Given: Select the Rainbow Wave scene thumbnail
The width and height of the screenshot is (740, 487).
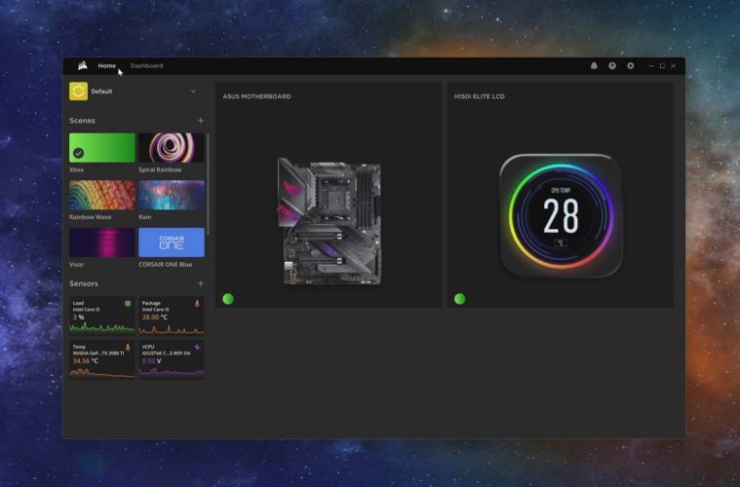Looking at the screenshot, I should point(102,195).
